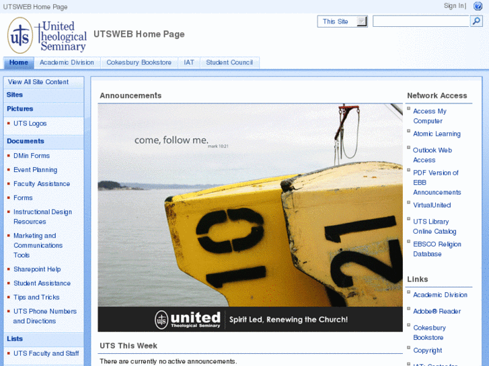Click inside the search text field
The width and height of the screenshot is (489, 366).
[420, 21]
